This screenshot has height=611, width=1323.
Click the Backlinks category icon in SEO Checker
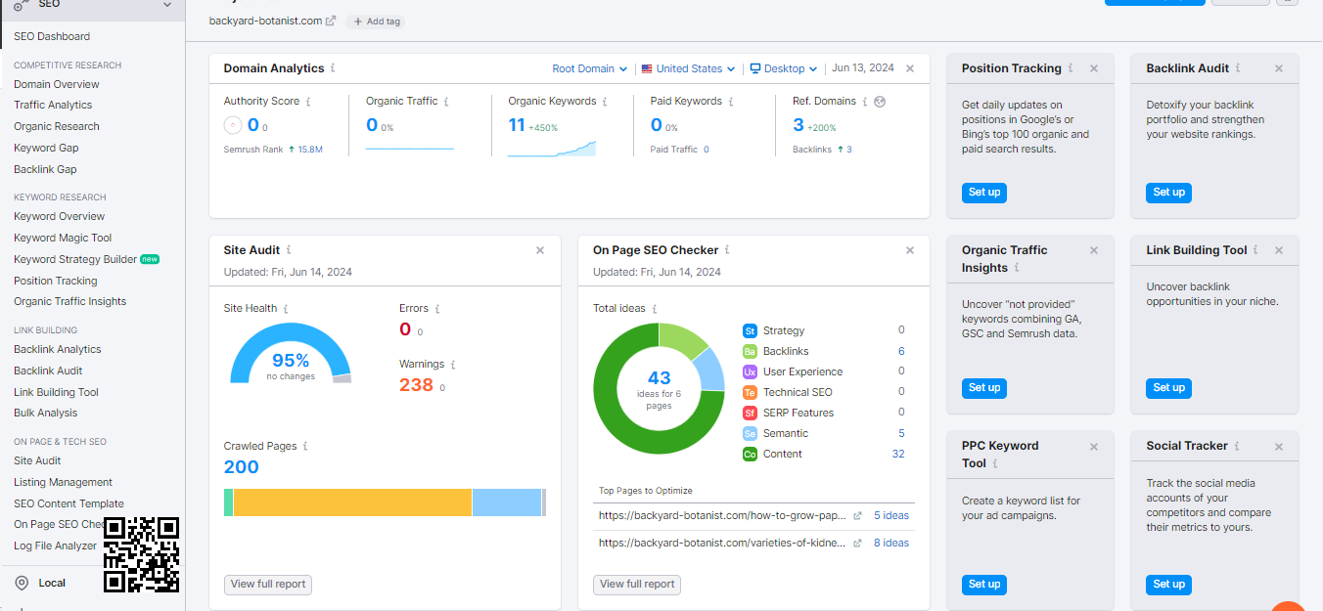[x=750, y=351]
